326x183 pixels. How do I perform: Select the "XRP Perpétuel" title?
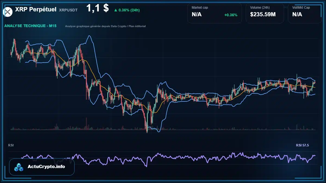36,9
